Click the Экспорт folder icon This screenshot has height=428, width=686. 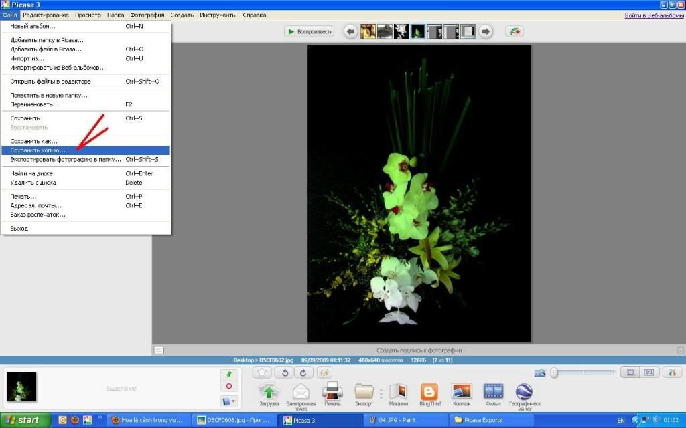point(364,392)
